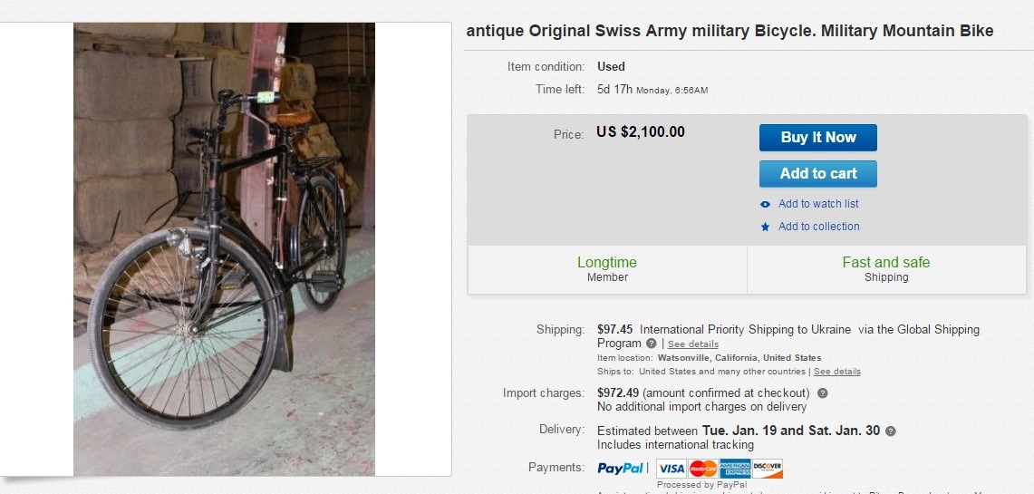
Task: Click the antique Swiss Army Bicycle listing title
Action: pyautogui.click(x=730, y=31)
